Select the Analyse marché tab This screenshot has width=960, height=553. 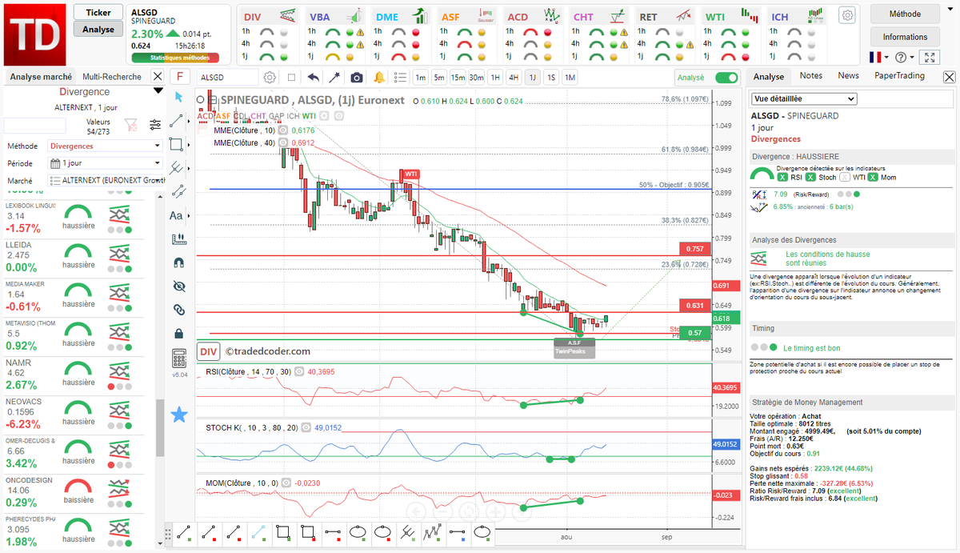[x=41, y=77]
